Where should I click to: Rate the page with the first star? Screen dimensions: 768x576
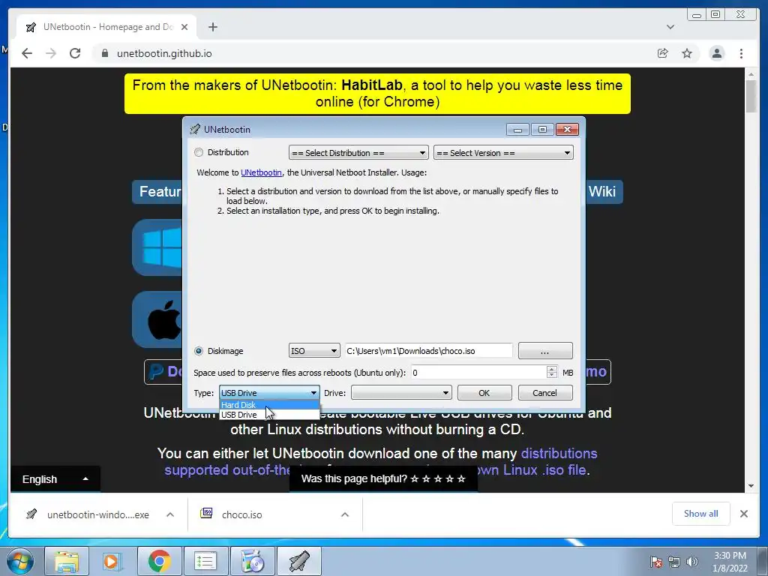(x=414, y=478)
